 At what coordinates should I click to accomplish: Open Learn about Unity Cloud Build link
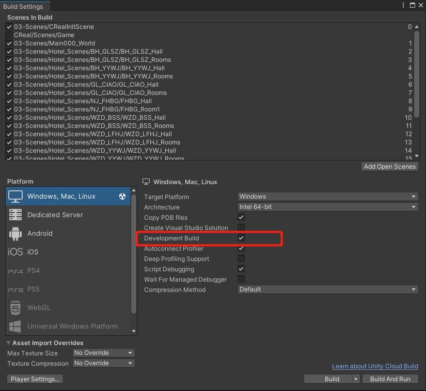[375, 366]
